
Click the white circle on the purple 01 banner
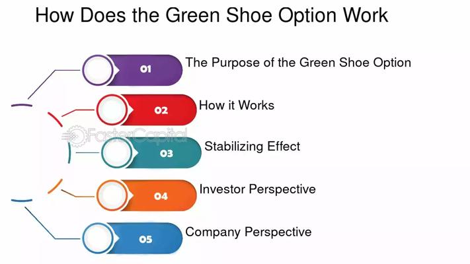[x=97, y=68]
